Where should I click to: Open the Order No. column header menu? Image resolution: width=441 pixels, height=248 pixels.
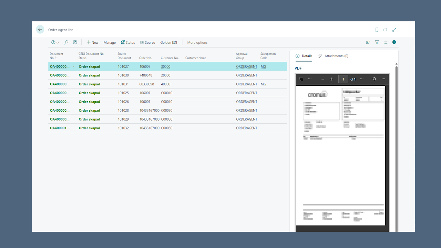pos(145,58)
